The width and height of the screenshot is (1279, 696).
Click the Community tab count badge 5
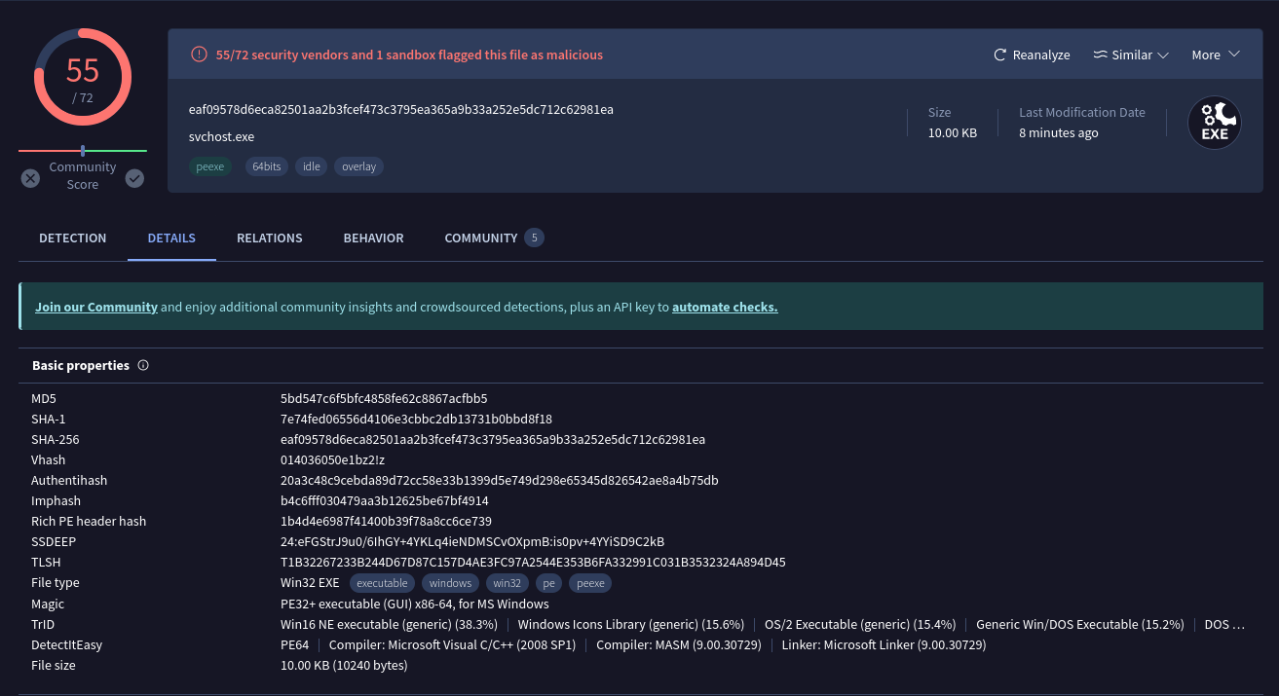(x=534, y=238)
